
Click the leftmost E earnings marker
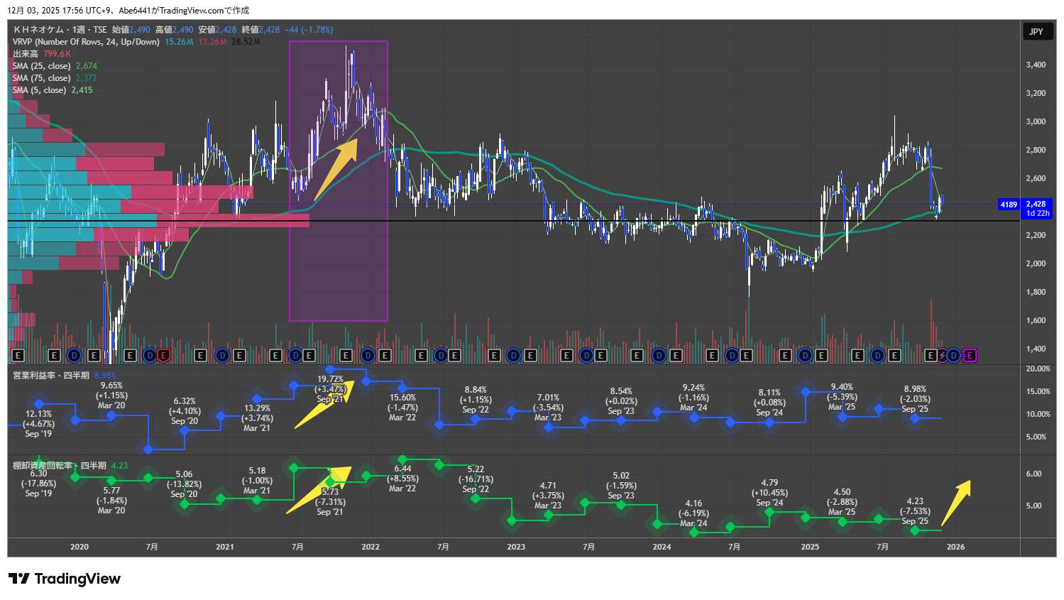pos(18,355)
